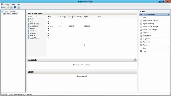The height and width of the screenshot is (96, 171).
Task: Select the ServerInfra VM name
Action: pyautogui.click(x=33, y=33)
